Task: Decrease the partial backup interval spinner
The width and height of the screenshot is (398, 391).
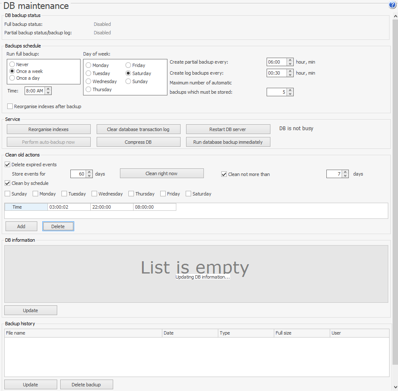Action: pyautogui.click(x=290, y=64)
